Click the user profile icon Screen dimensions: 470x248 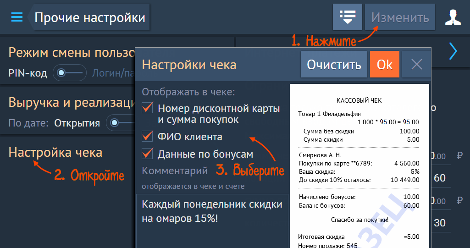click(453, 17)
